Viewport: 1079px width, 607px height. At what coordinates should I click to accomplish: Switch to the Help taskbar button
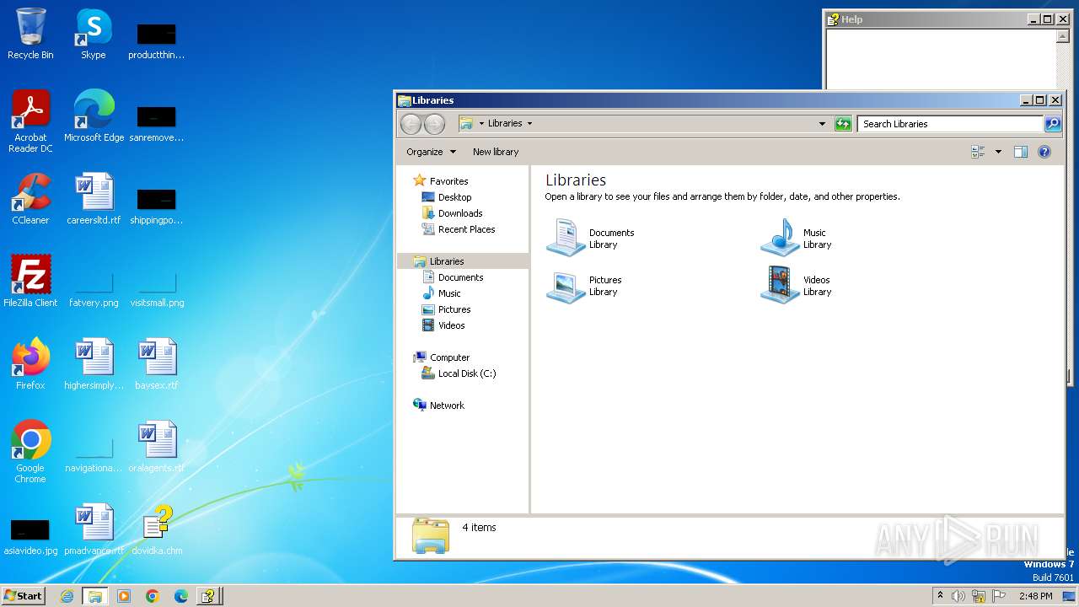[x=209, y=596]
